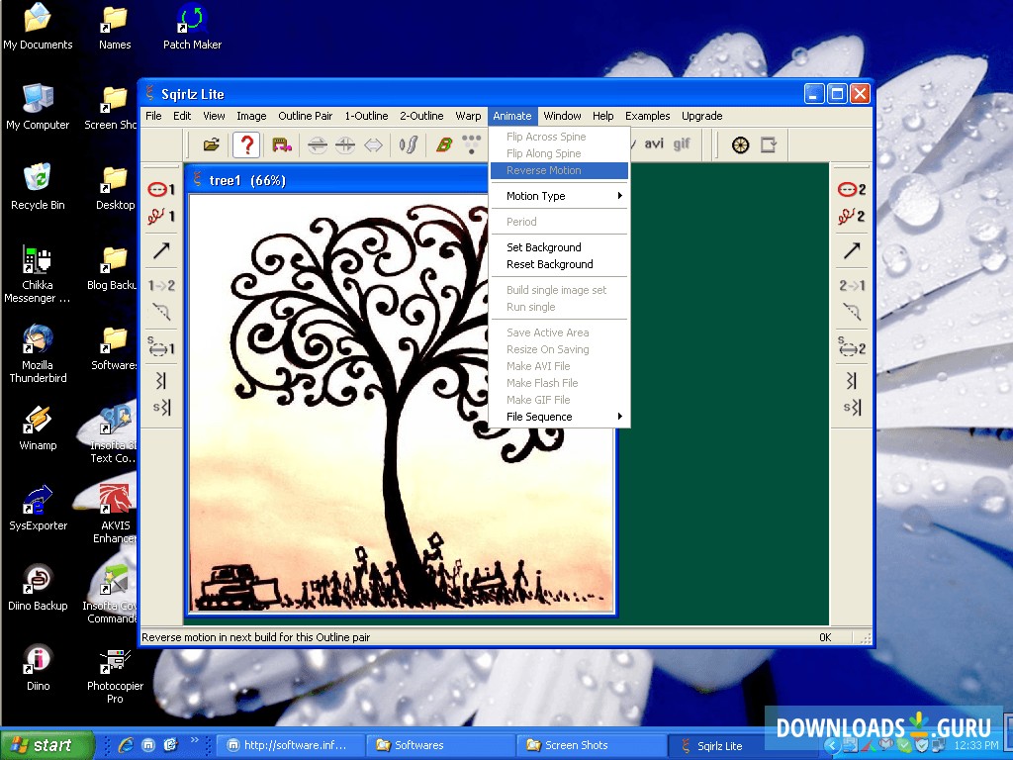1013x760 pixels.
Task: Open the File menu
Action: pos(153,116)
